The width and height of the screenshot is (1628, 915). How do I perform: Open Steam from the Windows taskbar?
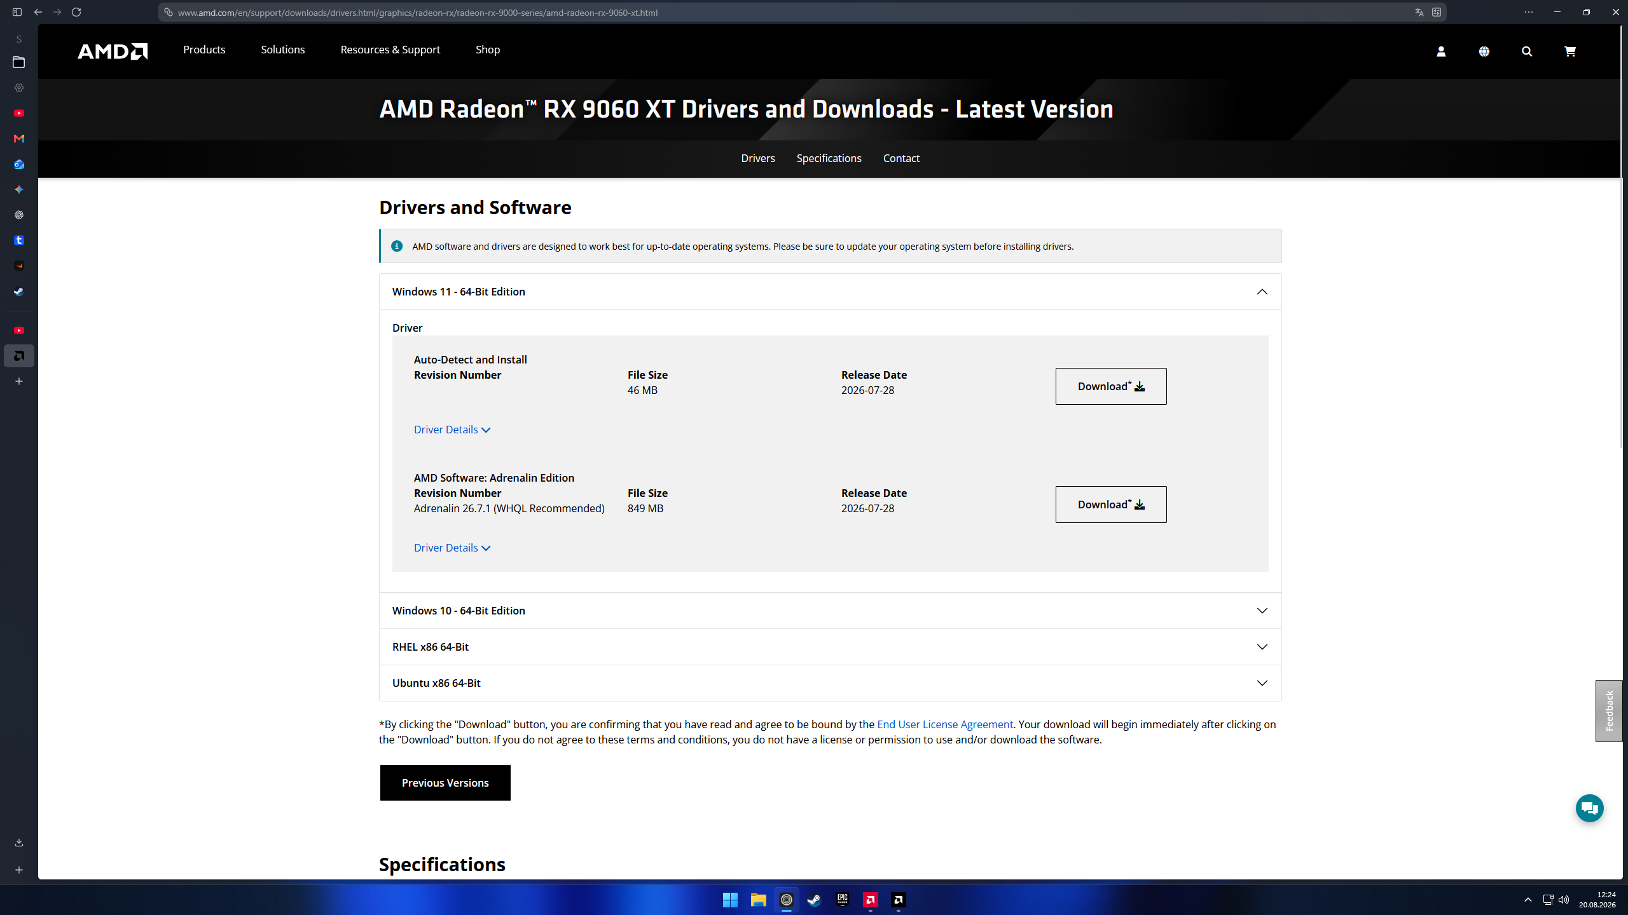tap(815, 900)
